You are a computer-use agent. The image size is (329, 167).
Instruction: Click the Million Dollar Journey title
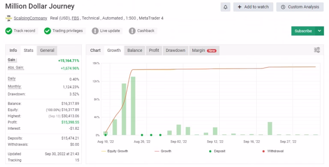point(40,6)
